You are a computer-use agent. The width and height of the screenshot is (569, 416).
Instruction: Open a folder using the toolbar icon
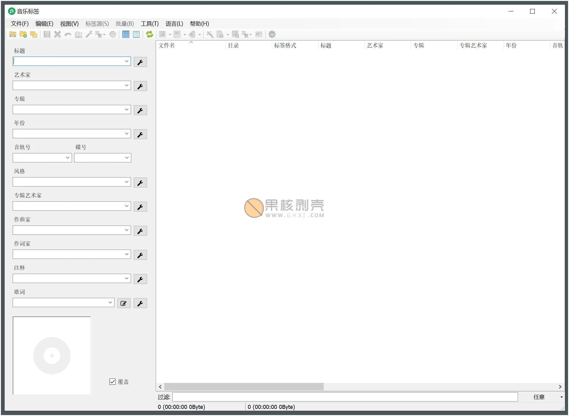13,34
